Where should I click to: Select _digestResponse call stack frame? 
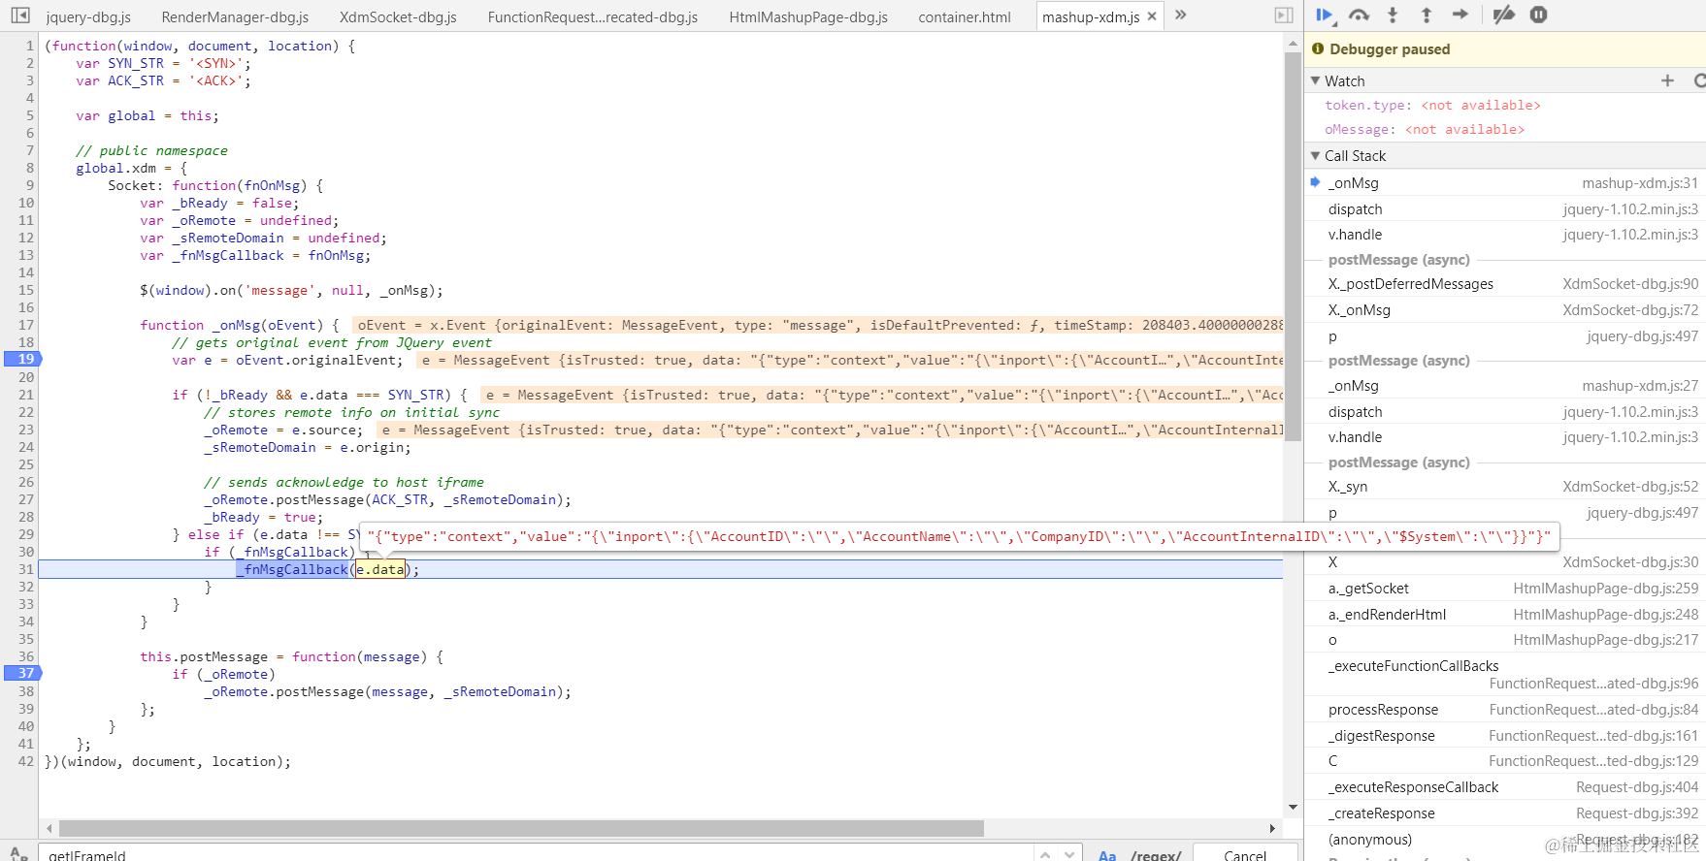1505,736
